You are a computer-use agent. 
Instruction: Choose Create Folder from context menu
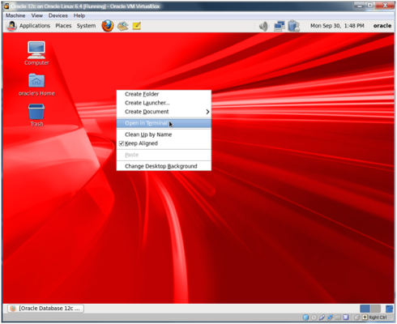pyautogui.click(x=164, y=94)
